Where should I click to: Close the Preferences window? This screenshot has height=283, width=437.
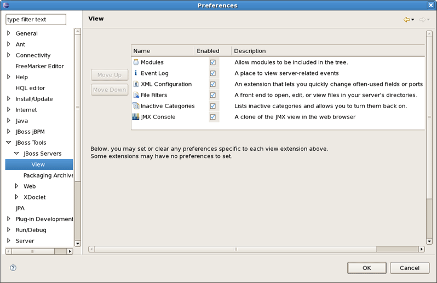(x=430, y=5)
